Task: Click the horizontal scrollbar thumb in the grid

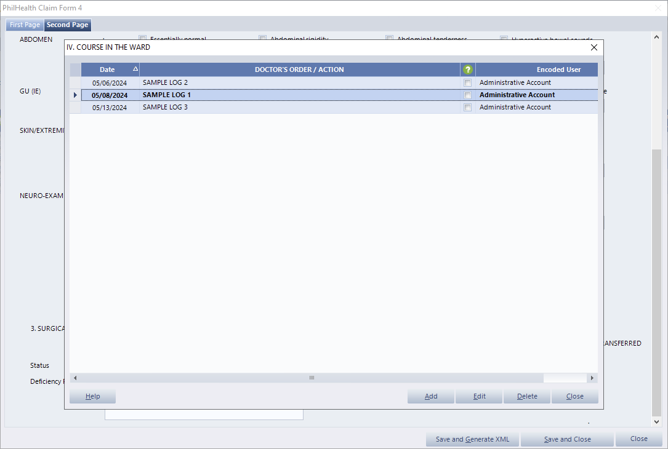Action: tap(312, 378)
